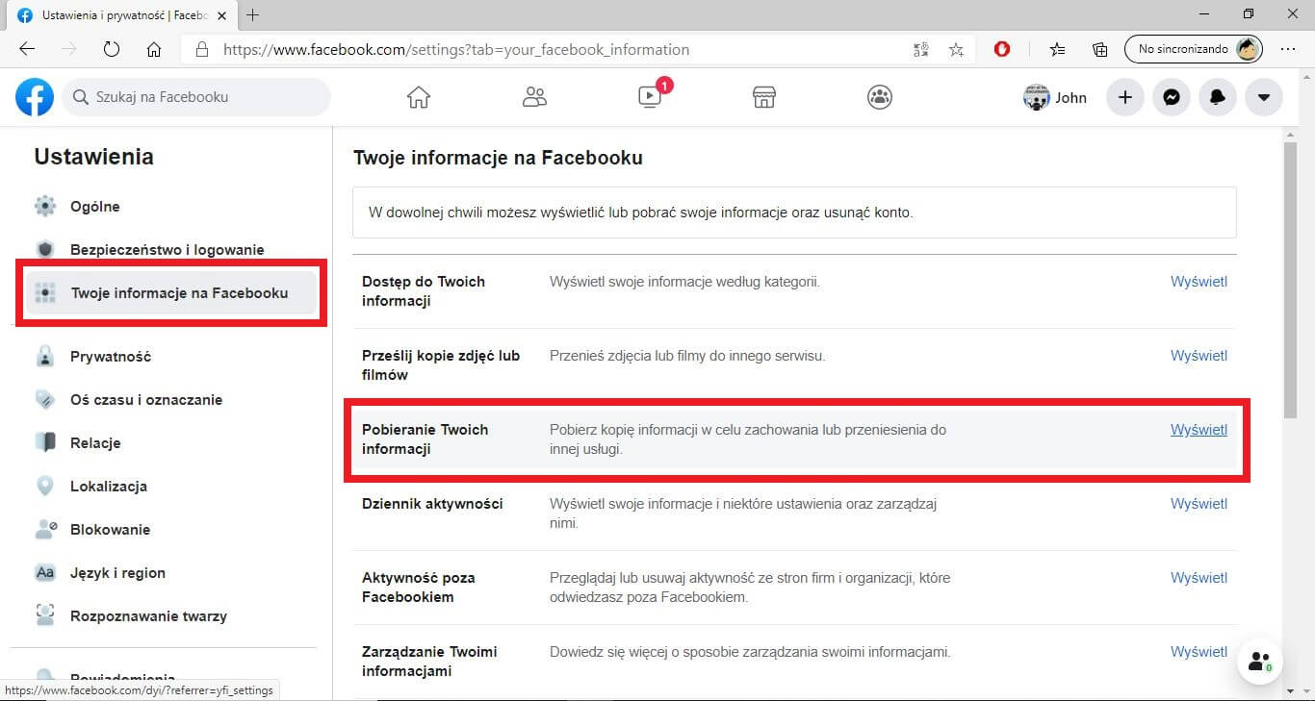This screenshot has width=1315, height=701.
Task: Click the No sincronizando profile button
Action: 1194,49
